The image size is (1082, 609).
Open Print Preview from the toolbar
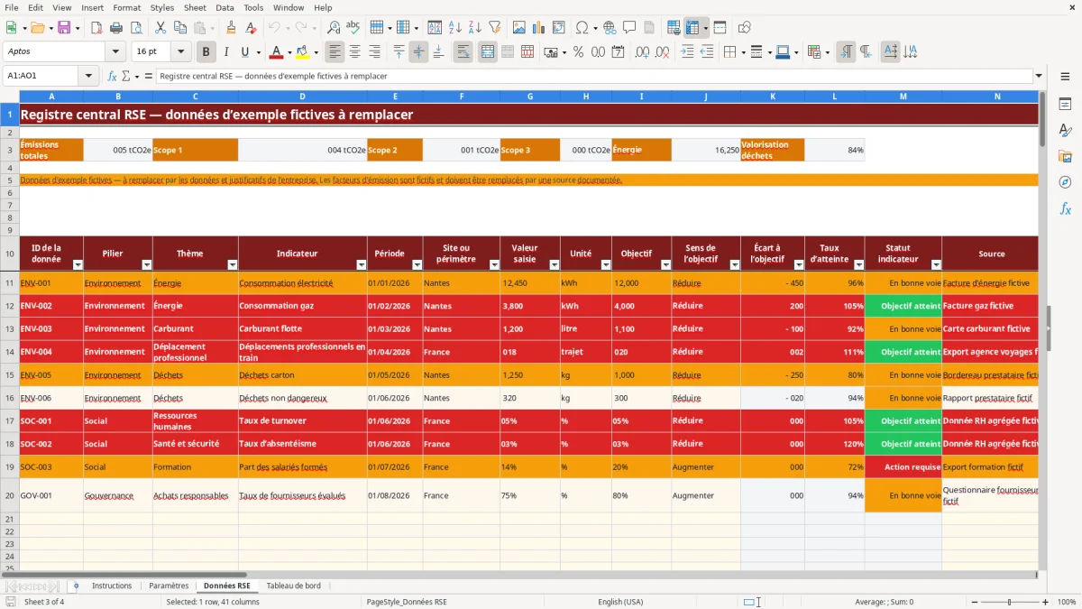point(135,28)
